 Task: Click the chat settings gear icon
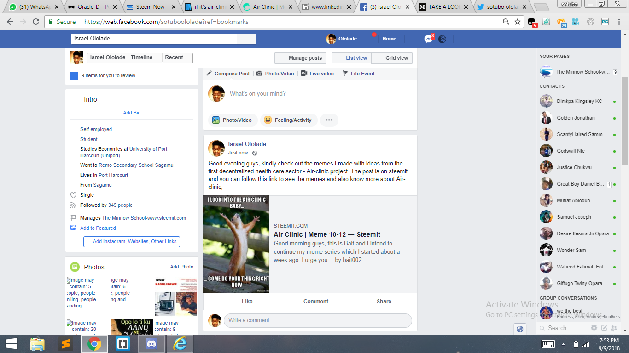tap(594, 328)
